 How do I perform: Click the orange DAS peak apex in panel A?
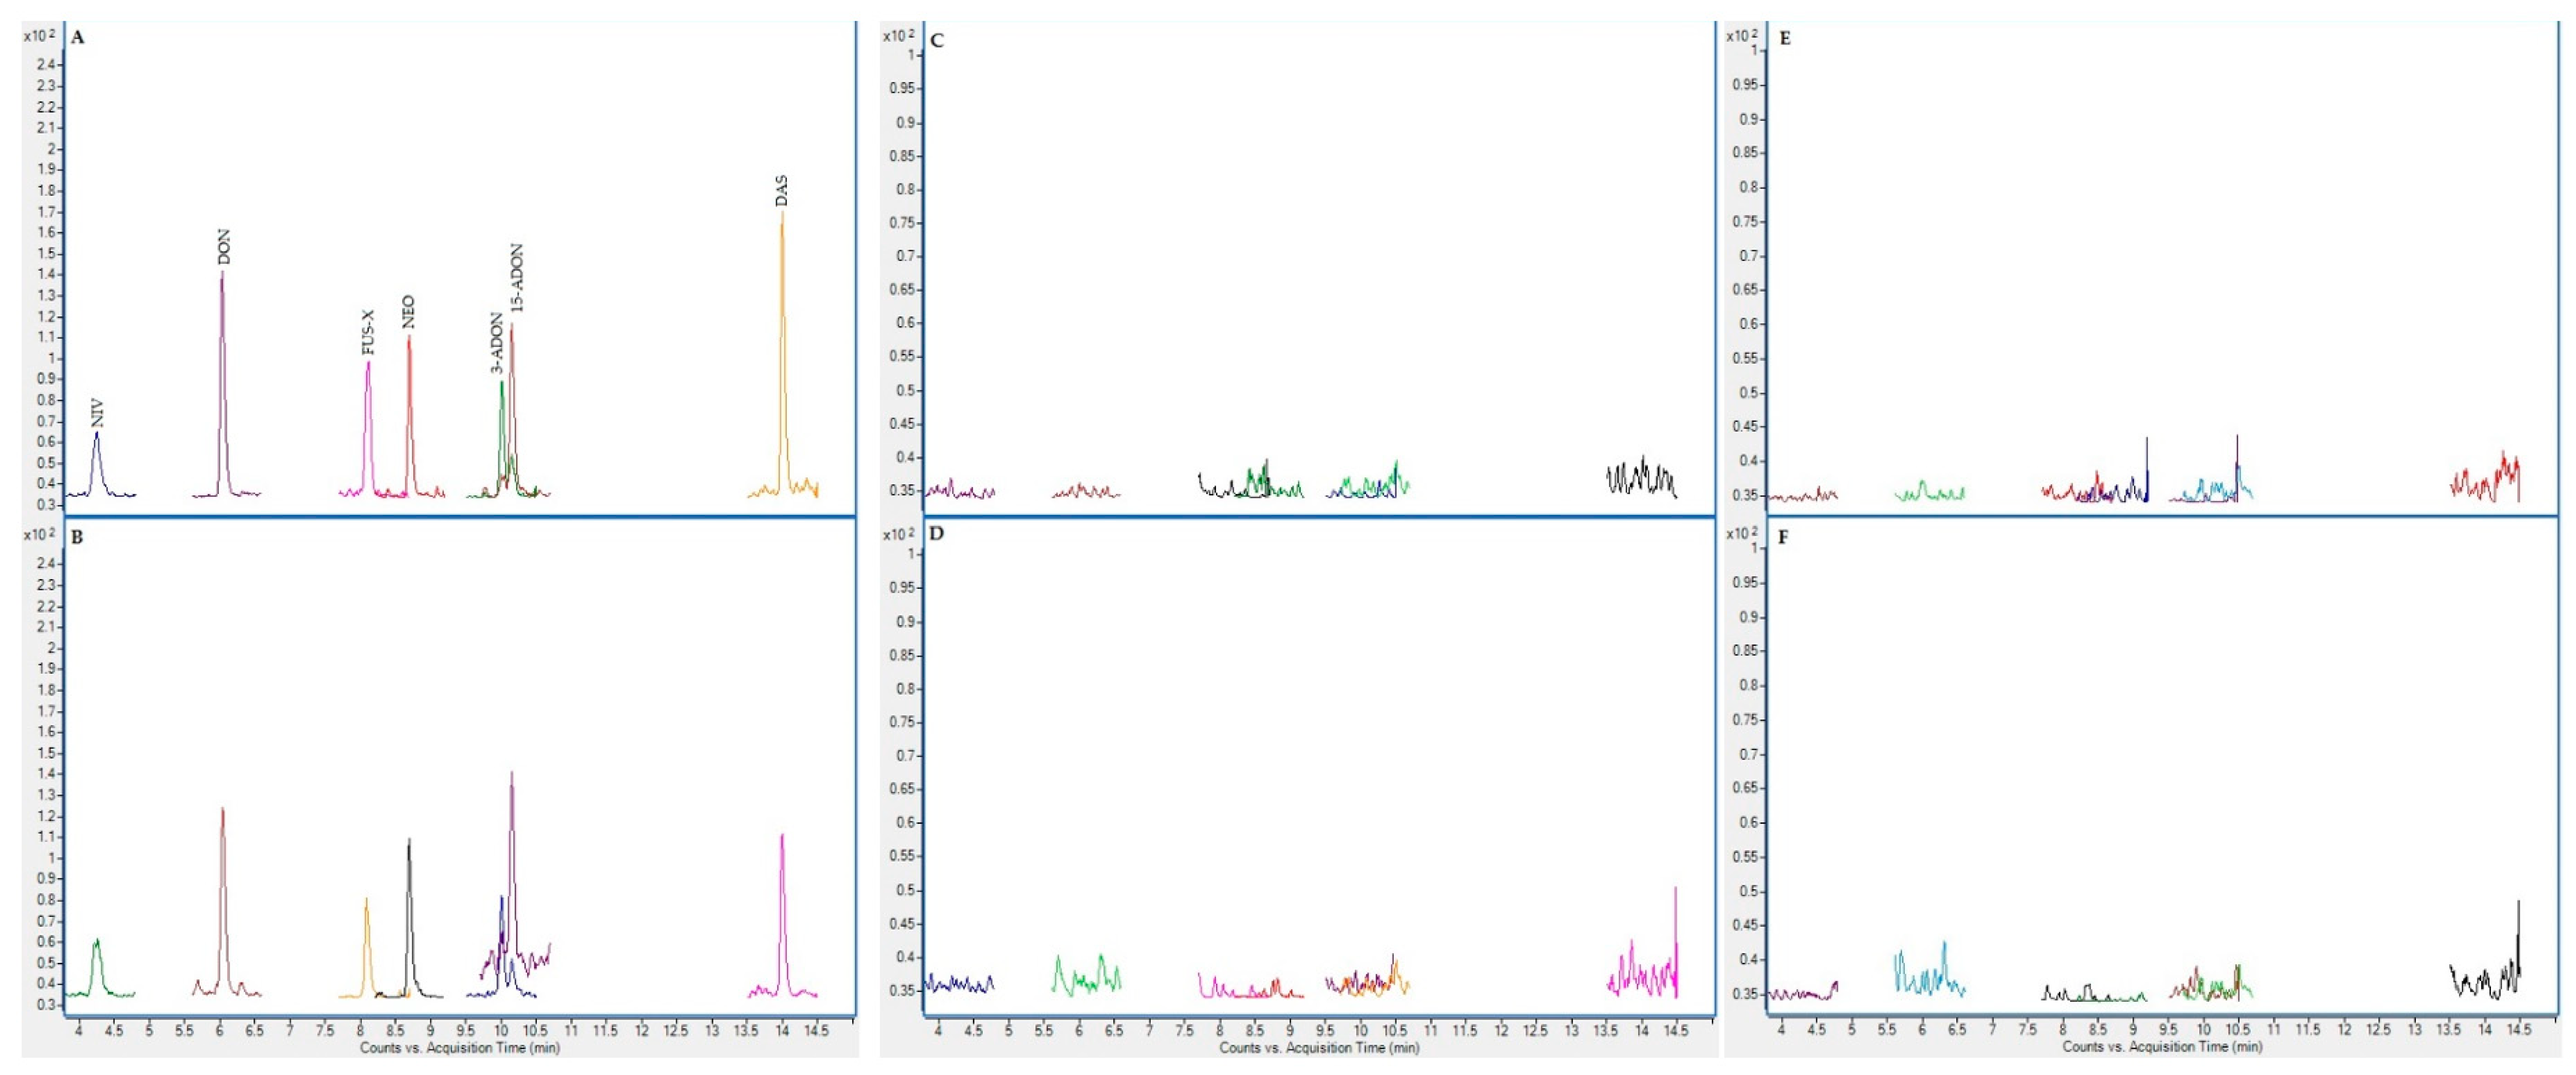pyautogui.click(x=782, y=215)
